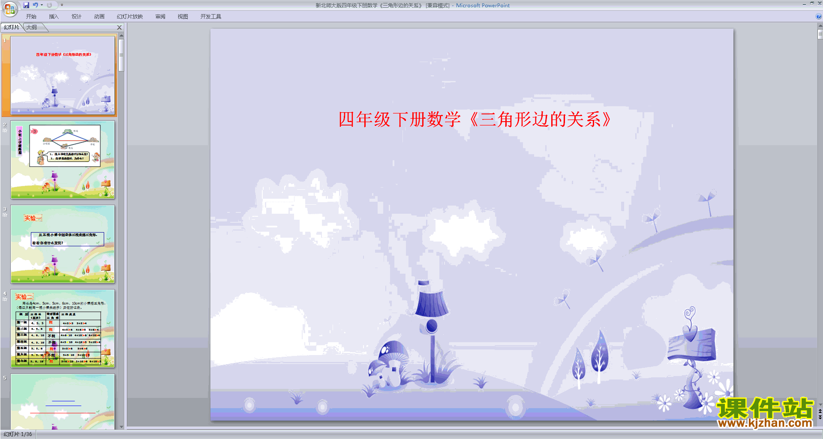Select slide 3 thumbnail titled 实验一
Image resolution: width=823 pixels, height=439 pixels.
[63, 244]
